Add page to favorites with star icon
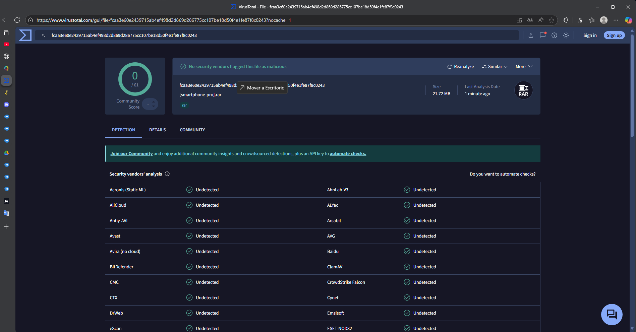636x332 pixels. (552, 20)
